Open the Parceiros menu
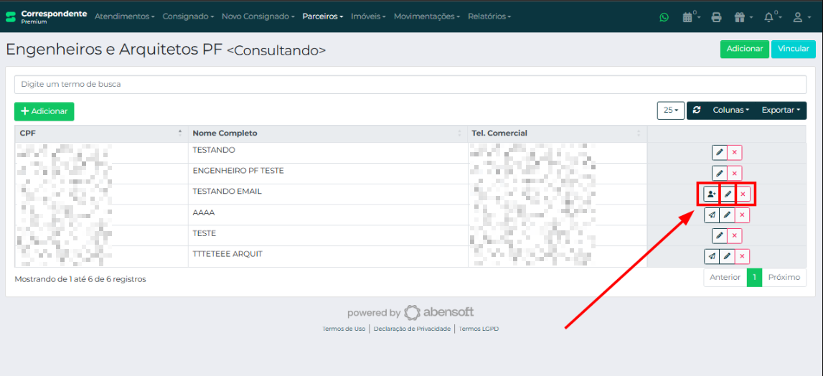The height and width of the screenshot is (376, 823). (x=322, y=17)
